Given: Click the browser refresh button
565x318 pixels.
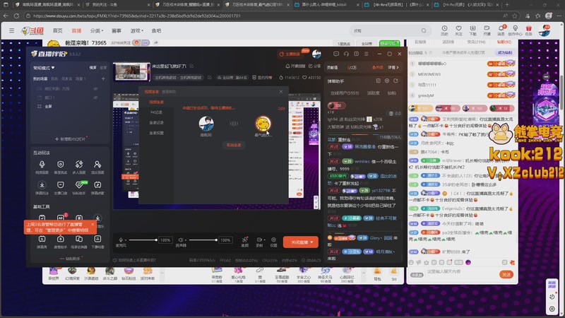Looking at the screenshot, I should click(16, 16).
